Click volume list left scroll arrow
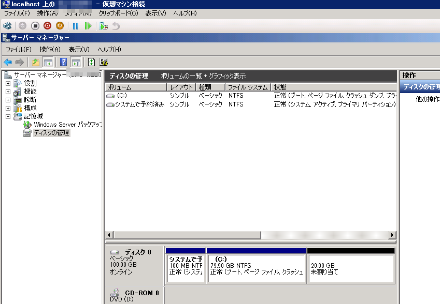Viewport: 440px width, 304px height. point(109,235)
